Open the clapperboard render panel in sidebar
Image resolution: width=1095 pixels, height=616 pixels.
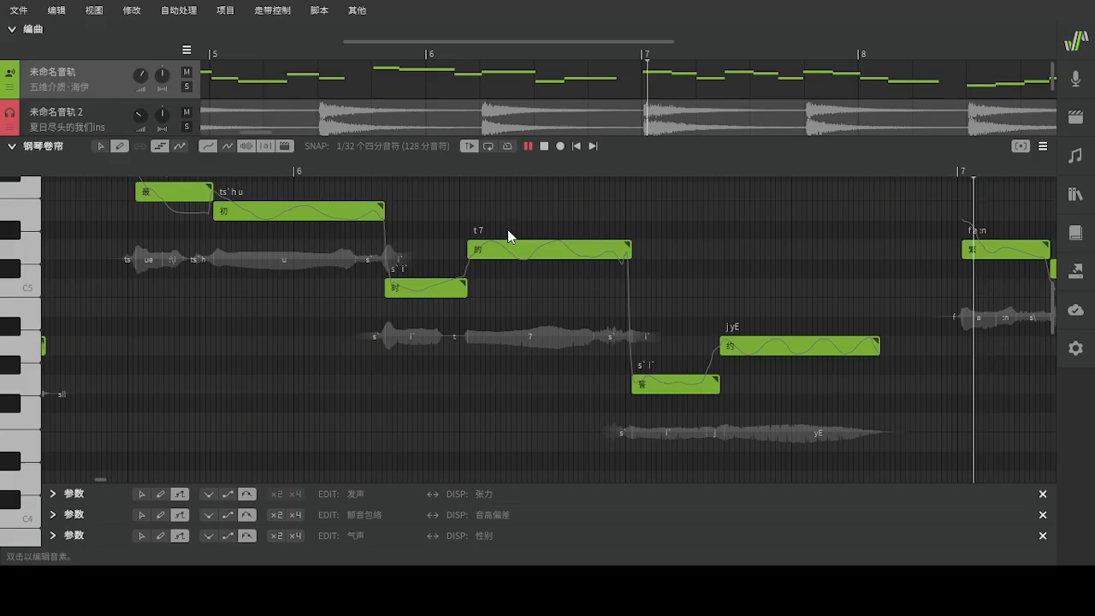coord(1076,117)
